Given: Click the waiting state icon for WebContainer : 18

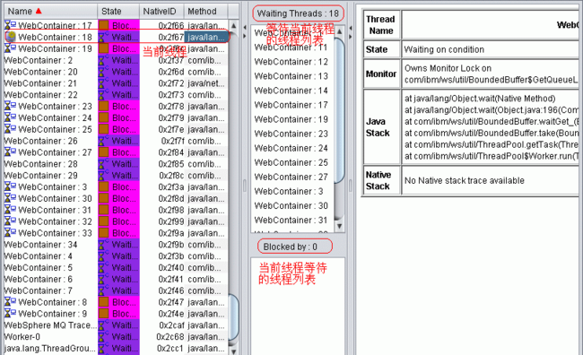Looking at the screenshot, I should tap(104, 37).
